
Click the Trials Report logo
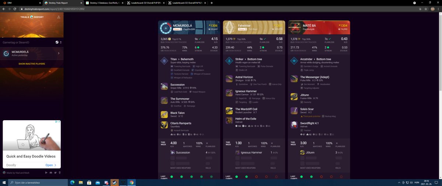pyautogui.click(x=32, y=17)
